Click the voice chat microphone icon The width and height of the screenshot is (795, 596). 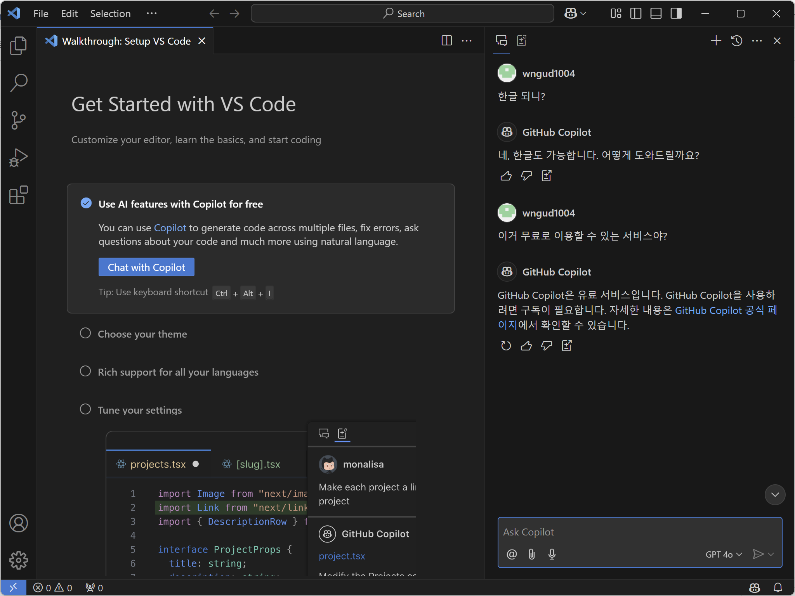pyautogui.click(x=552, y=554)
